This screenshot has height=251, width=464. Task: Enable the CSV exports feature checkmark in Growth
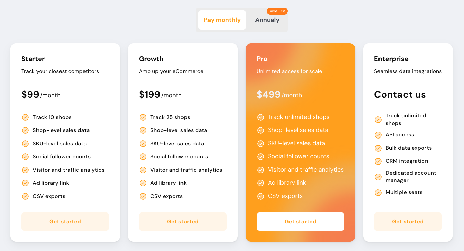(143, 196)
